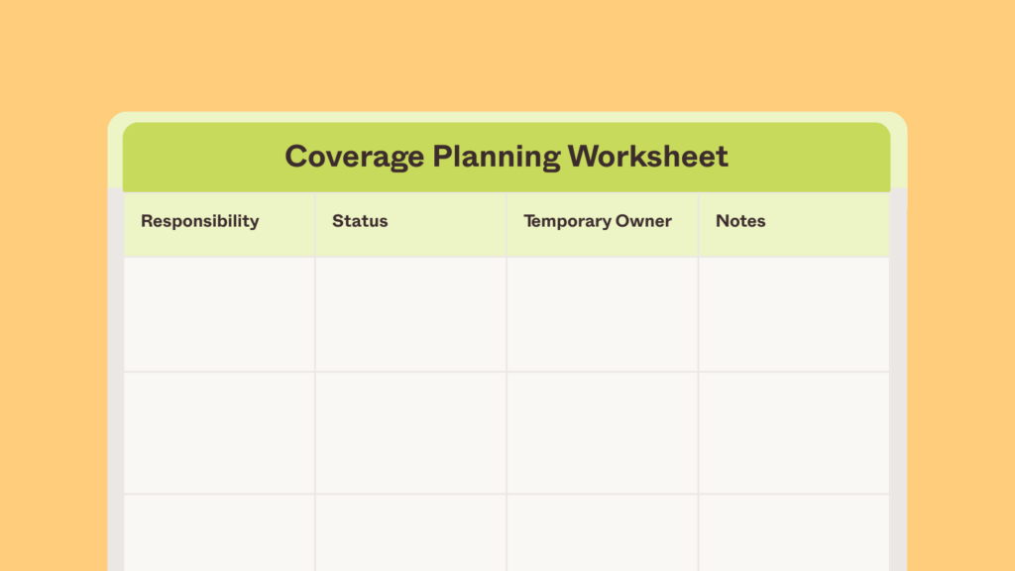
Task: Click third row Responsibility cell
Action: coord(219,533)
